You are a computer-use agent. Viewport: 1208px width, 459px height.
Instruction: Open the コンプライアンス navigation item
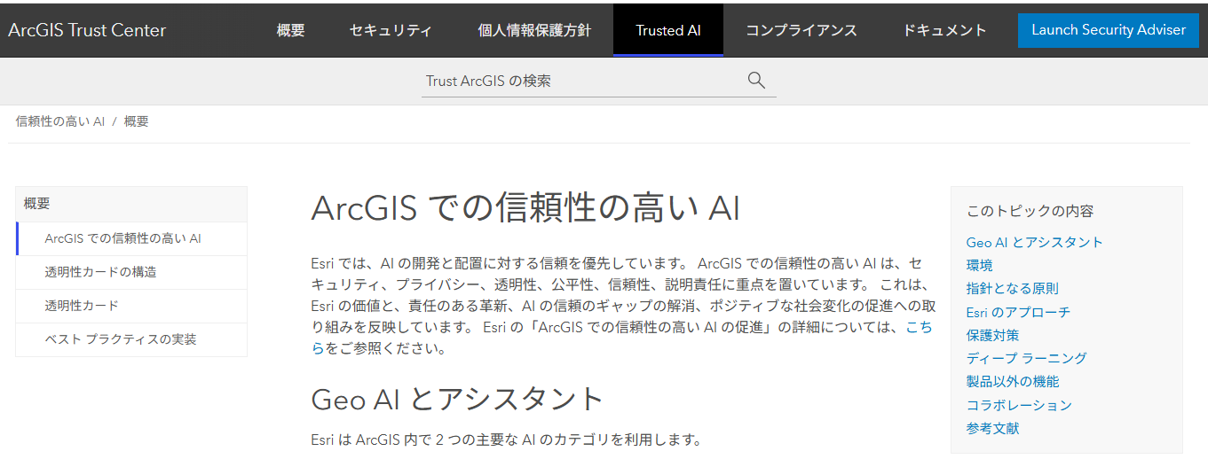pos(801,30)
